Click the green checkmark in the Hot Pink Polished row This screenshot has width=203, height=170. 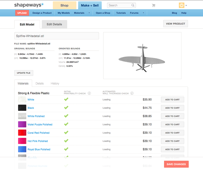[66, 141]
